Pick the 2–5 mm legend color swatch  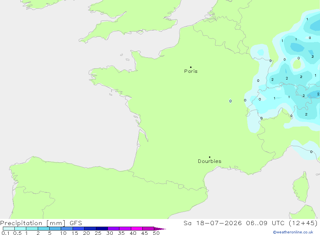(x=44, y=229)
